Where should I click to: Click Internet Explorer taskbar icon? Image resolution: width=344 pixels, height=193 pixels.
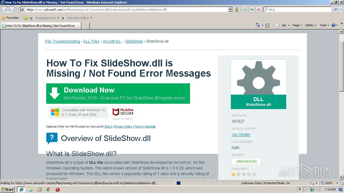[x=21, y=189]
